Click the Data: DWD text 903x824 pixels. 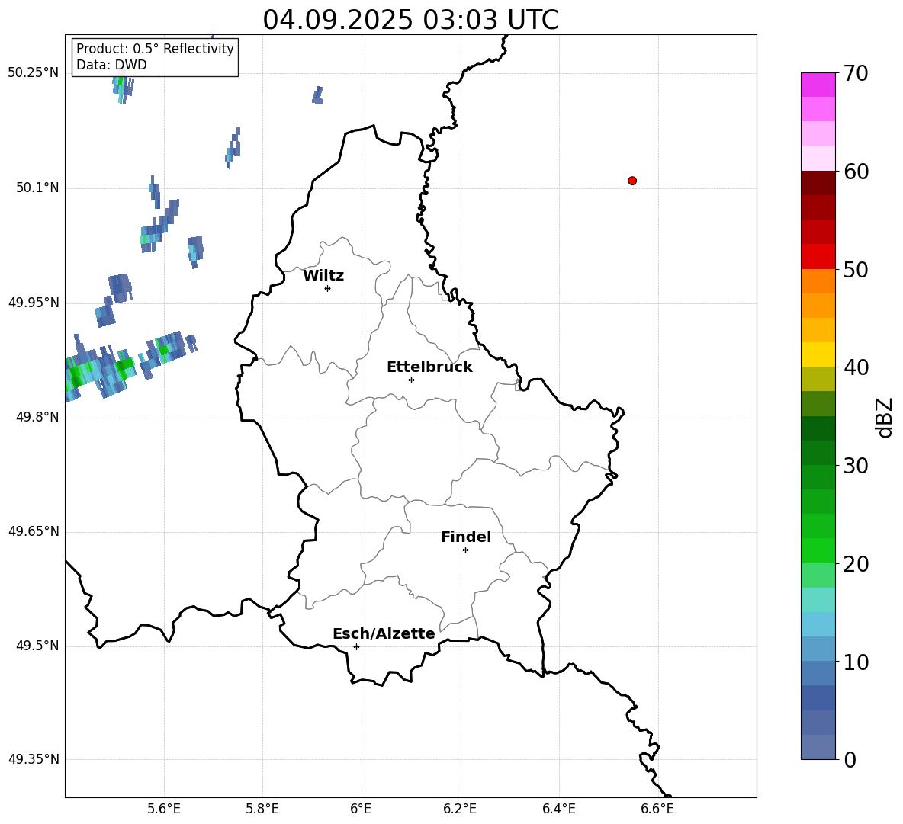pyautogui.click(x=111, y=65)
